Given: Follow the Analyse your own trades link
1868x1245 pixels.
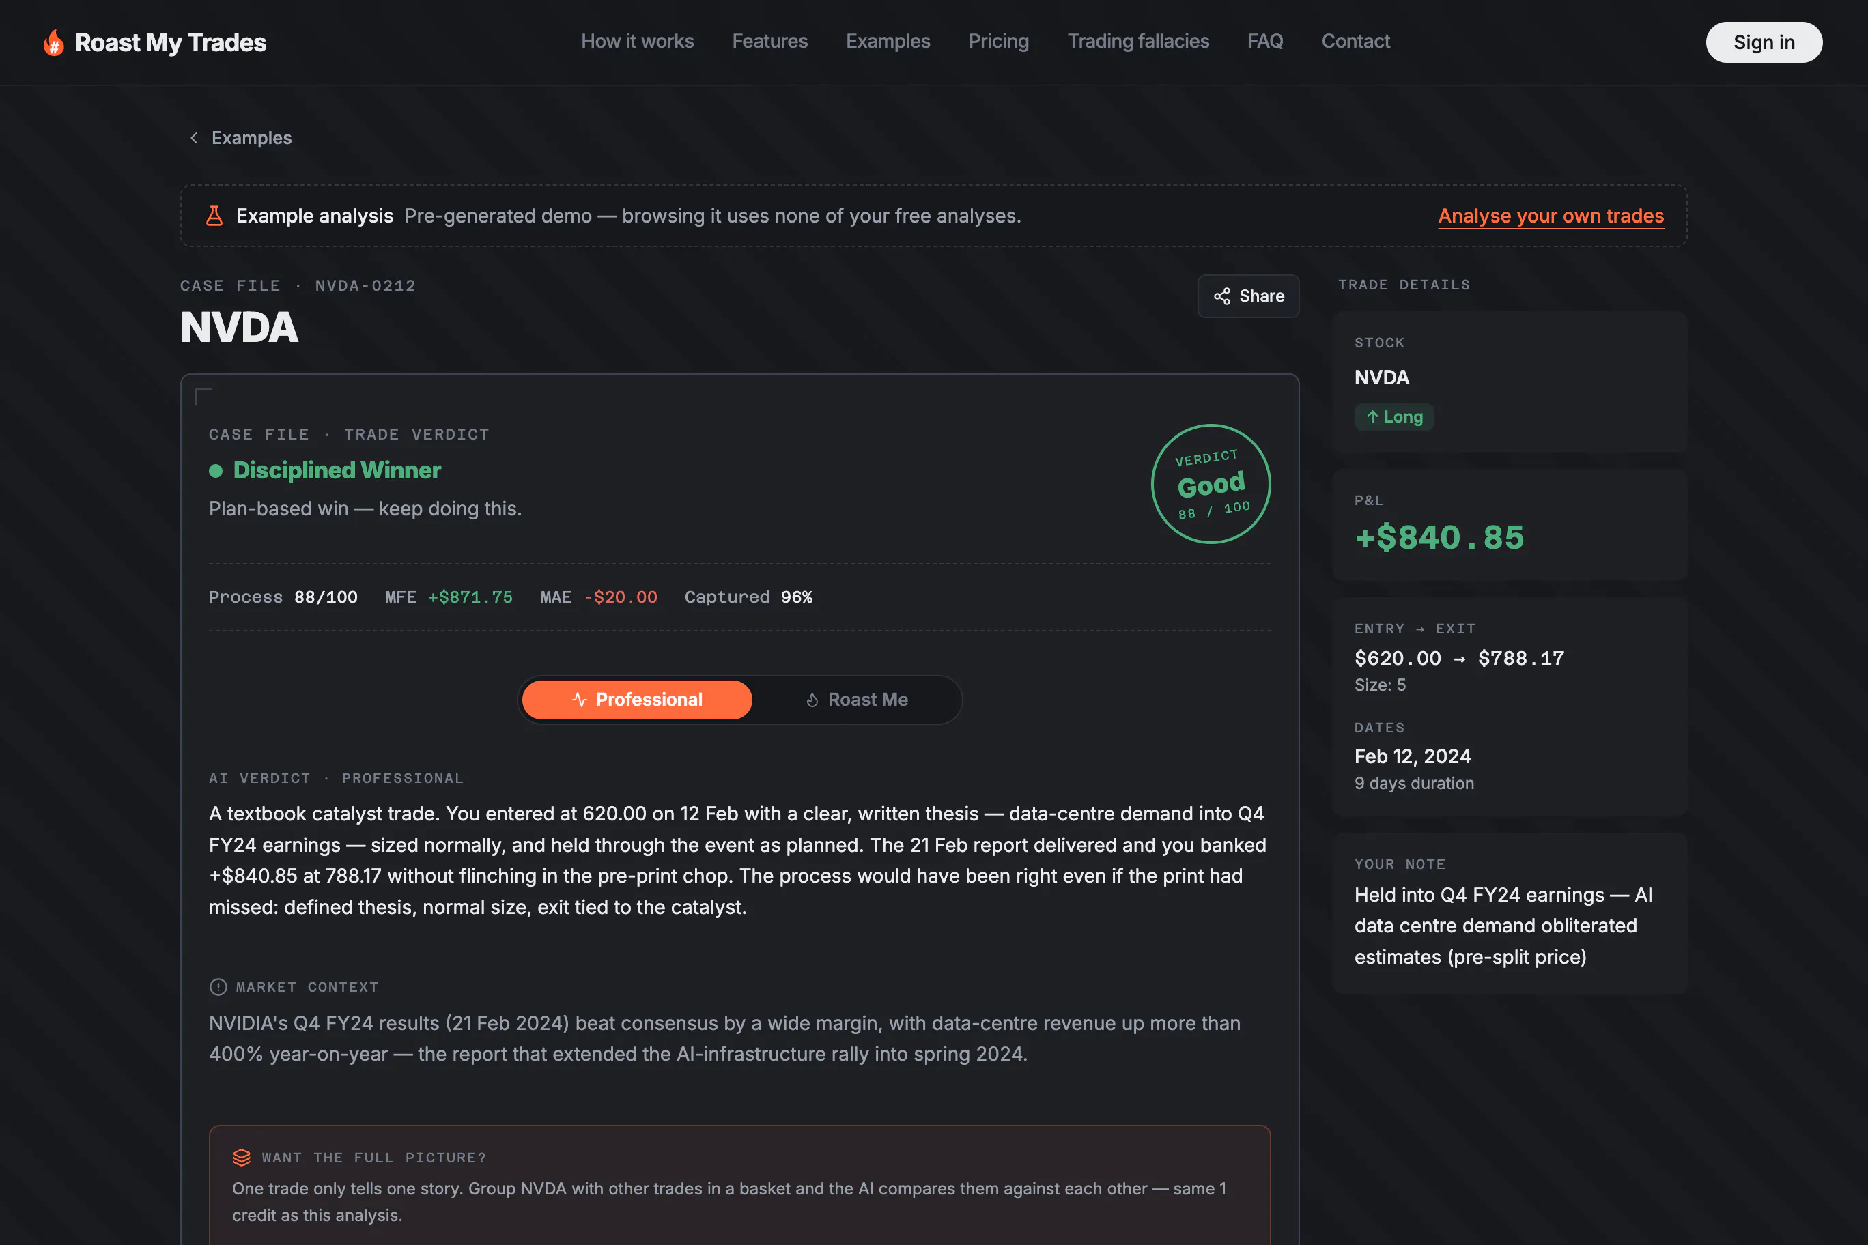Looking at the screenshot, I should (x=1551, y=216).
